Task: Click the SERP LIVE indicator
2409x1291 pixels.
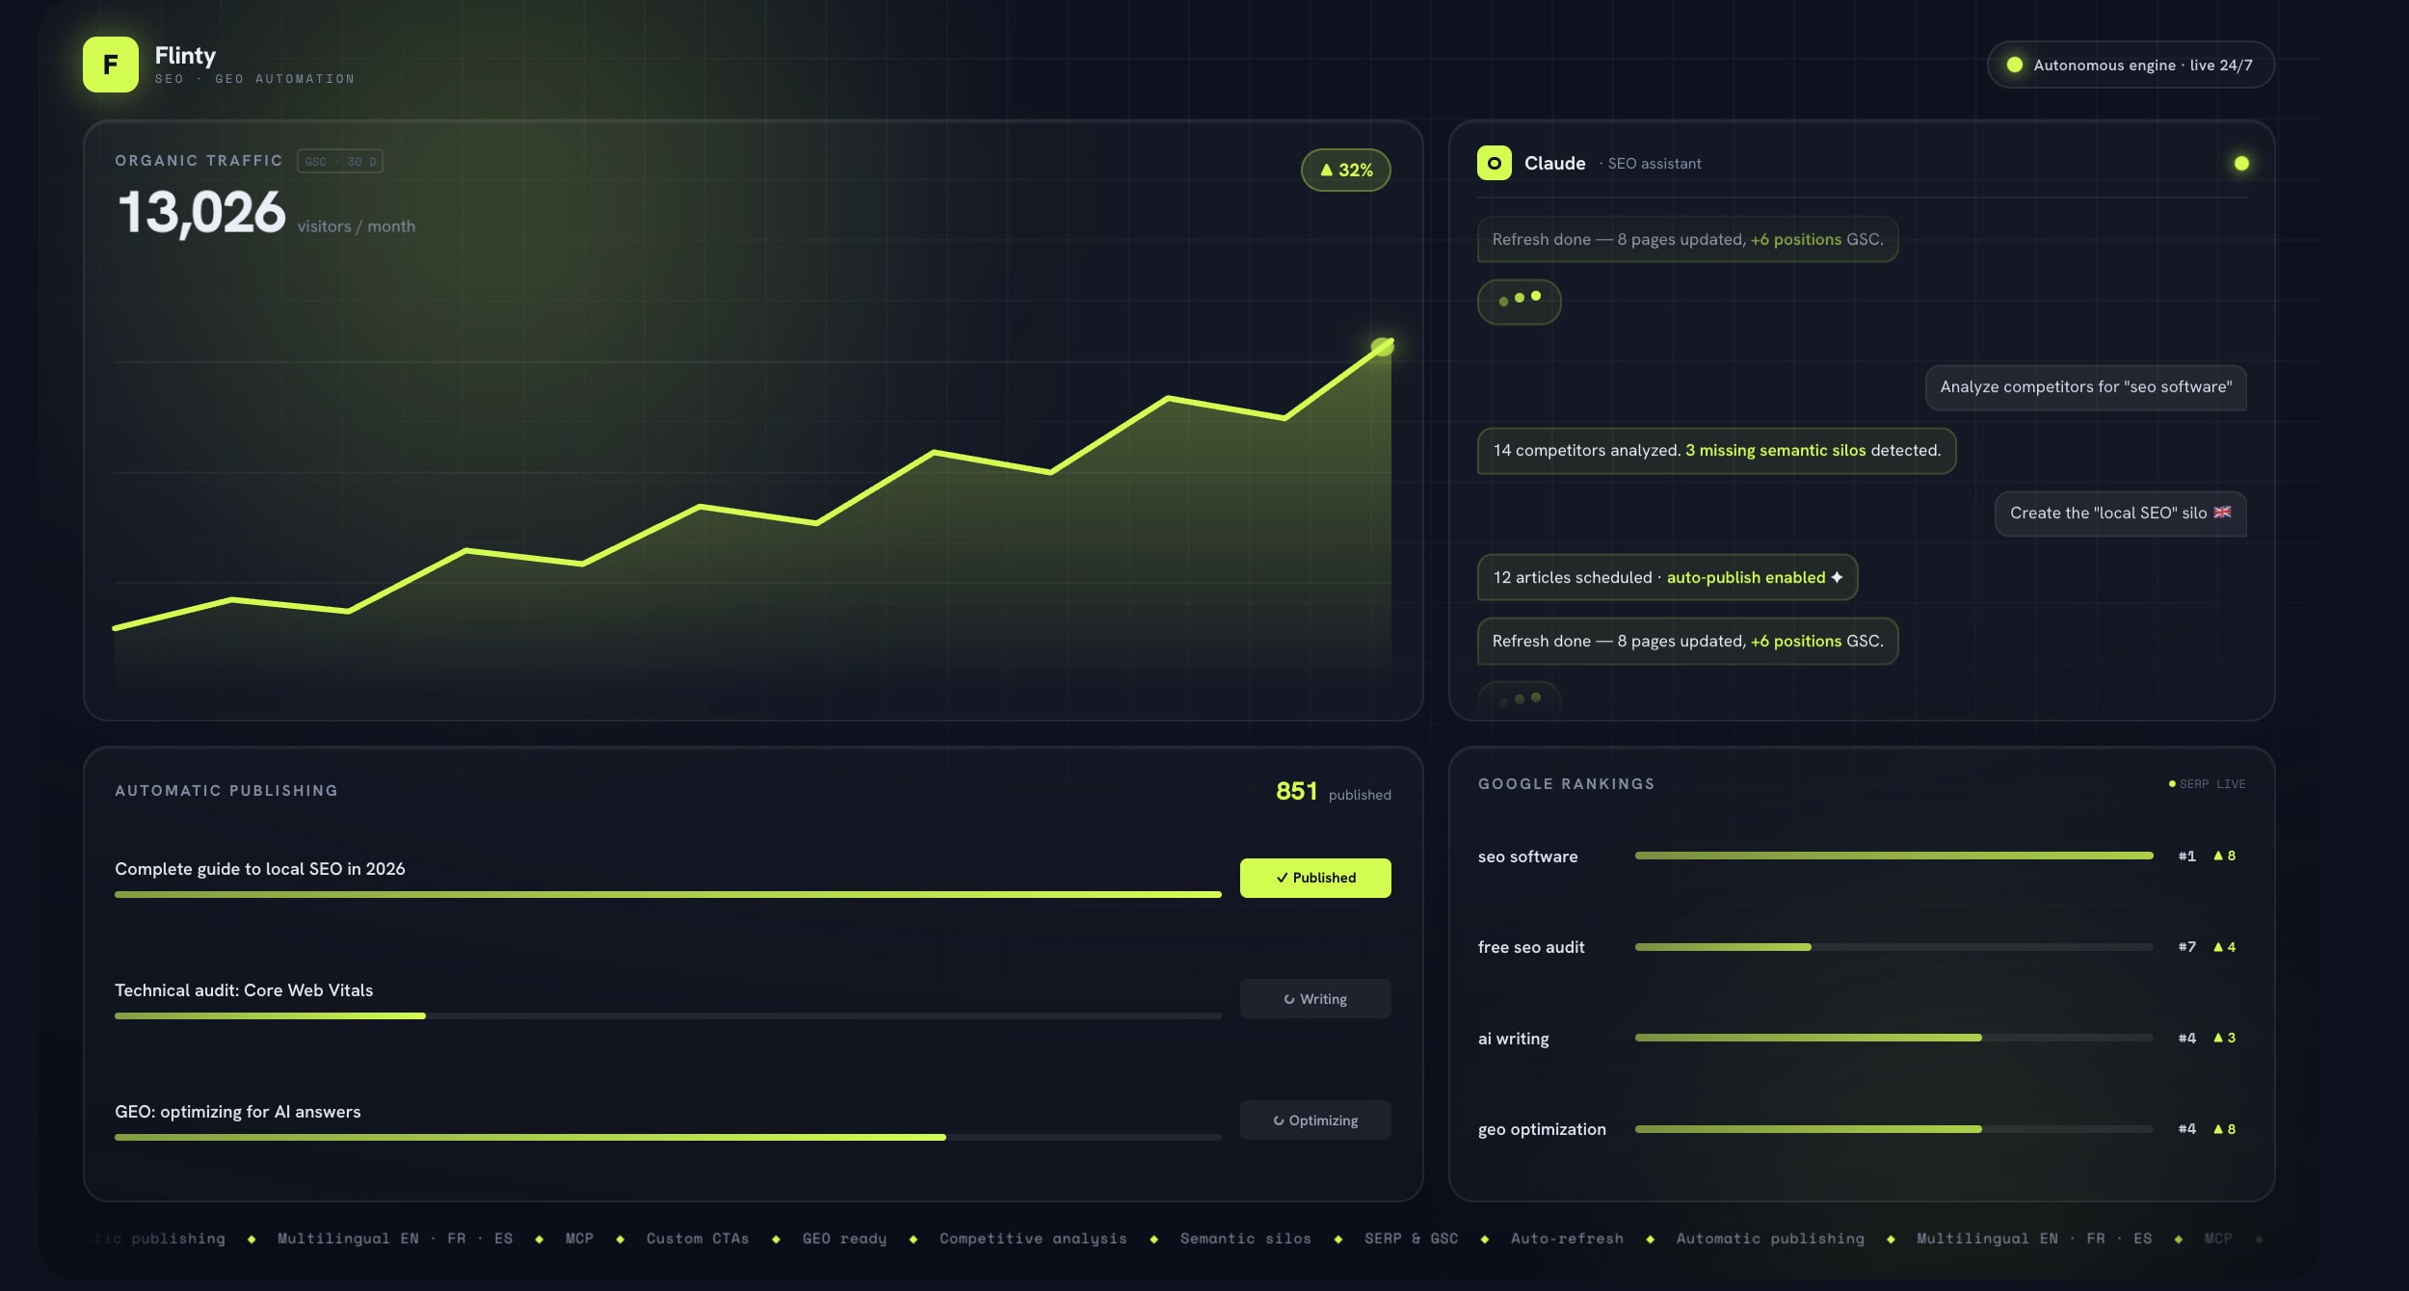Action: tap(2207, 784)
